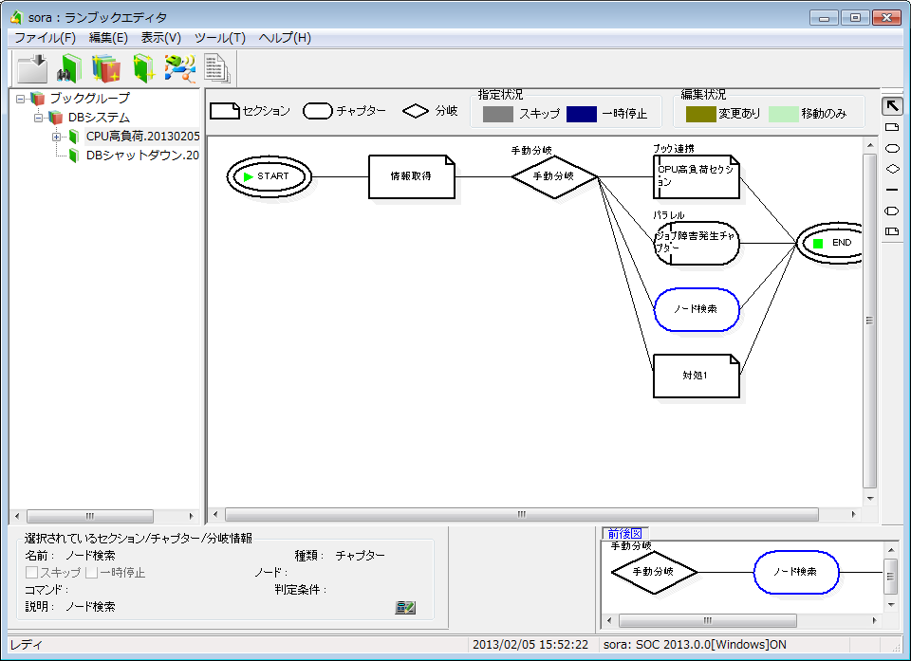Click the import folder icon in toolbar
Viewport: 911px width, 661px height.
pos(32,68)
